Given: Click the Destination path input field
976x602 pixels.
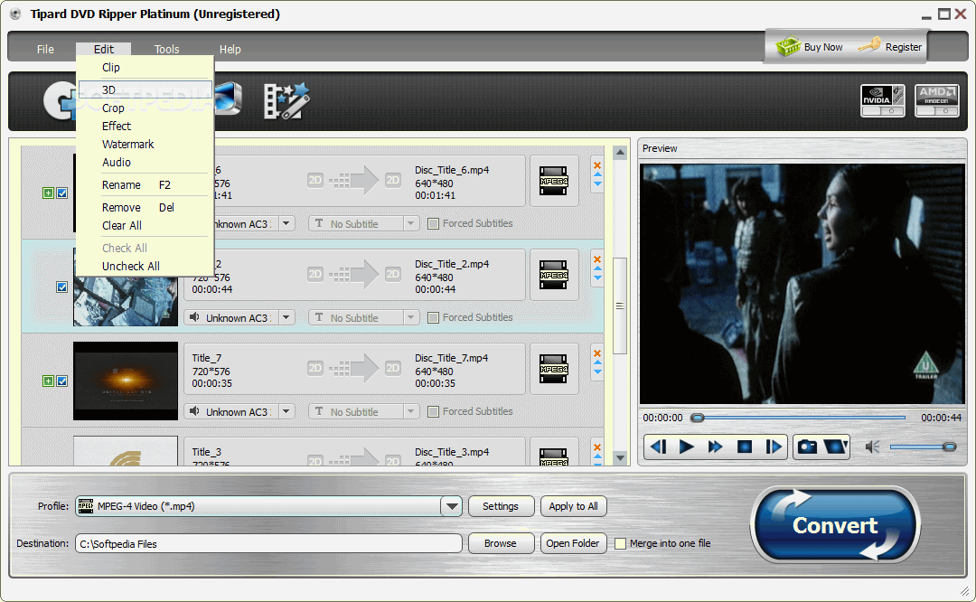Looking at the screenshot, I should click(x=268, y=543).
